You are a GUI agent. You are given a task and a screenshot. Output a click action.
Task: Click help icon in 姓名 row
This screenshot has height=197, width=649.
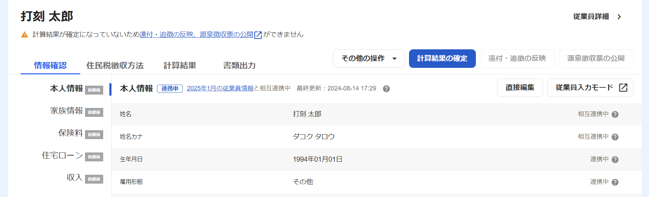pyautogui.click(x=615, y=114)
